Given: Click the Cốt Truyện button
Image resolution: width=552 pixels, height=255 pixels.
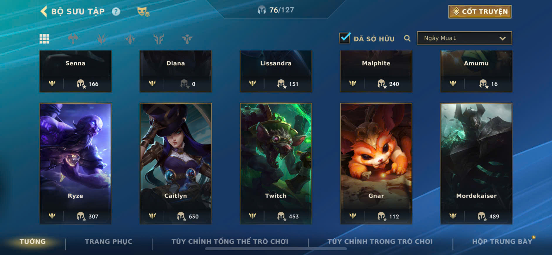Looking at the screenshot, I should pyautogui.click(x=480, y=11).
